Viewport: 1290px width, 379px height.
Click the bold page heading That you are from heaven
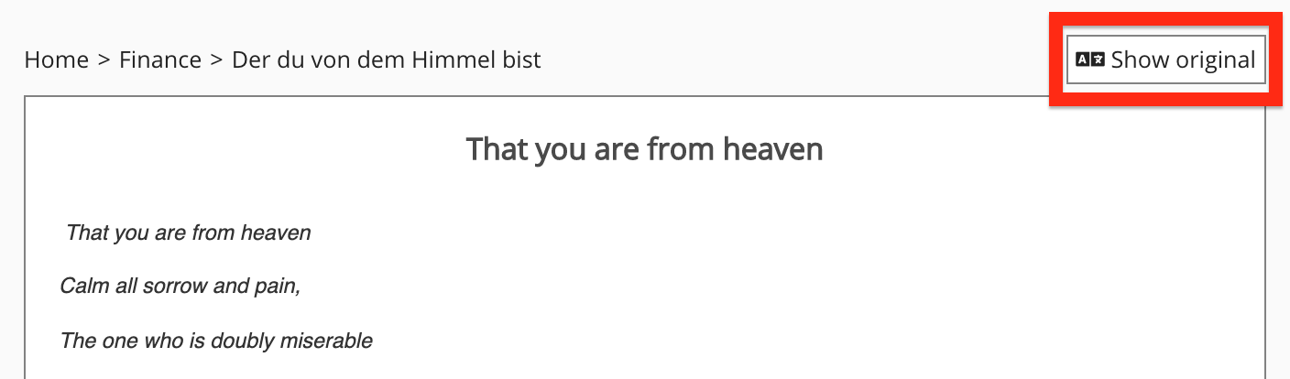644,148
